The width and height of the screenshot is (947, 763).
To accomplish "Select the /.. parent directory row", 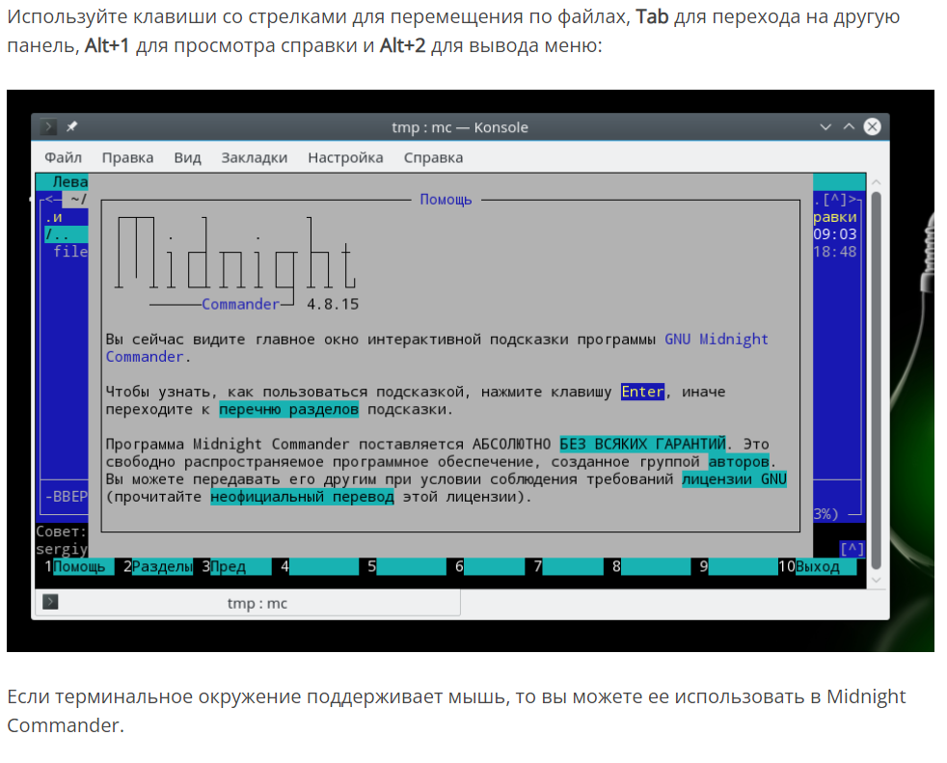I will coord(66,234).
